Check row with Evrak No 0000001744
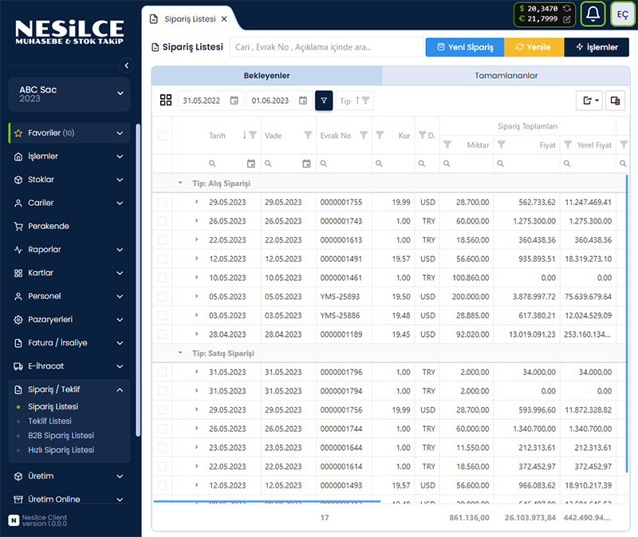The height and width of the screenshot is (537, 638). click(162, 428)
